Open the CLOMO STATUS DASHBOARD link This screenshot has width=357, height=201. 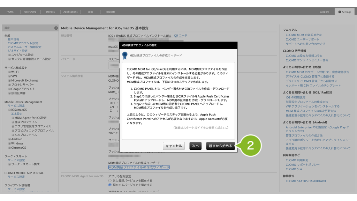[x=305, y=181]
